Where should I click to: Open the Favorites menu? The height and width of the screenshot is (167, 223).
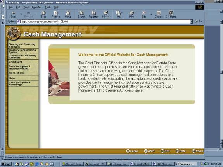[x=37, y=7]
